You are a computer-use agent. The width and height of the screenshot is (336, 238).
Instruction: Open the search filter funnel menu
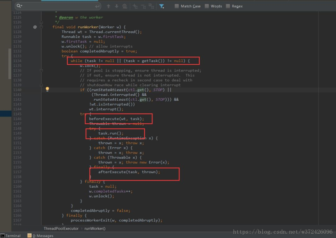(161, 6)
